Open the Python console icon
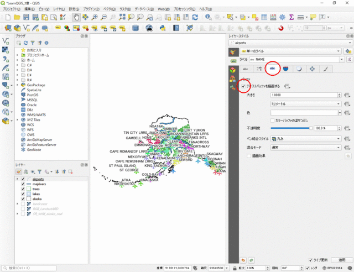 pos(163,28)
